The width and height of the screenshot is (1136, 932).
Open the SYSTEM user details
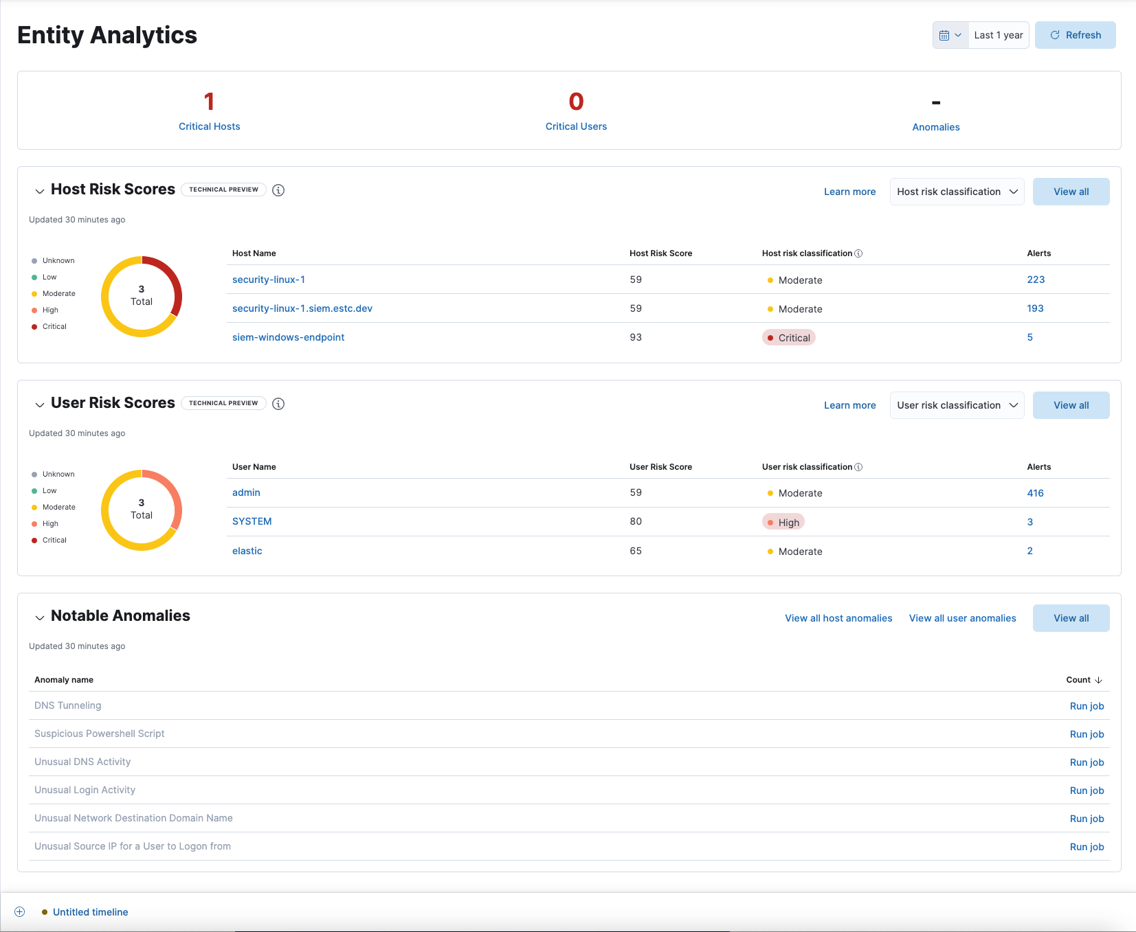pos(252,521)
